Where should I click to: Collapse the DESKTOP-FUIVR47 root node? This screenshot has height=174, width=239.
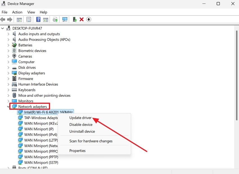[x=3, y=28]
